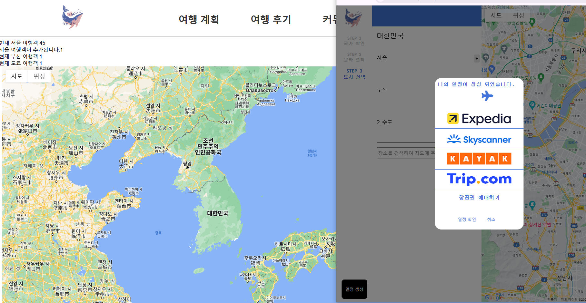Select 부산 in the city list

(382, 90)
